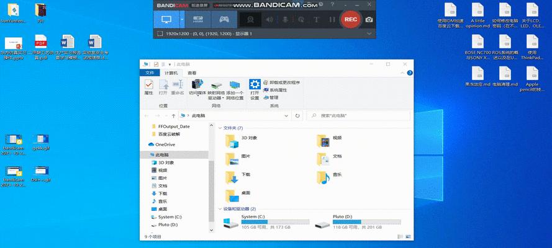Toggle Bandicam microphone icon
This screenshot has width=552, height=248.
click(x=286, y=20)
